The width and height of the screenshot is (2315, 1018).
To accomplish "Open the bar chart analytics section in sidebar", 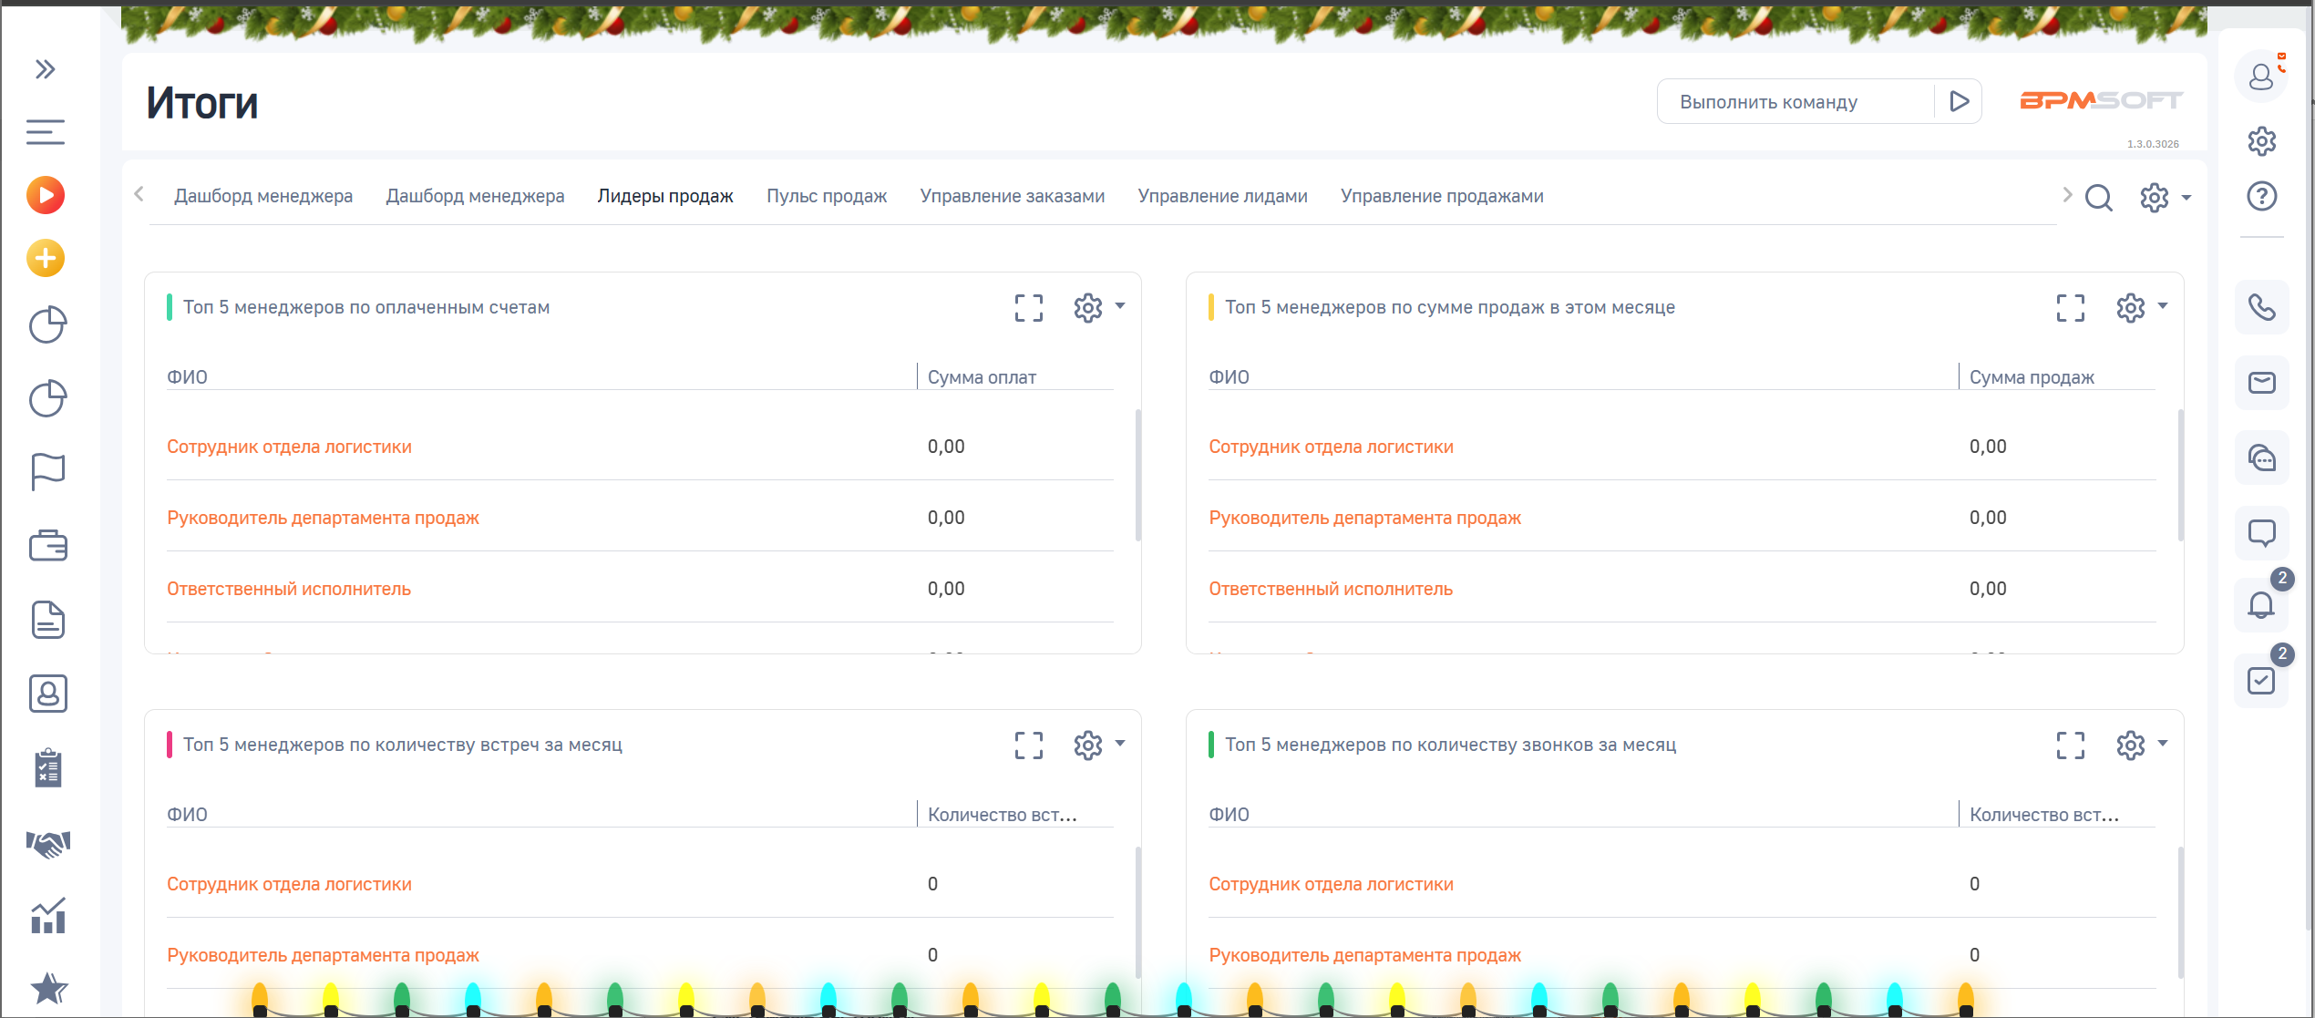I will (47, 916).
